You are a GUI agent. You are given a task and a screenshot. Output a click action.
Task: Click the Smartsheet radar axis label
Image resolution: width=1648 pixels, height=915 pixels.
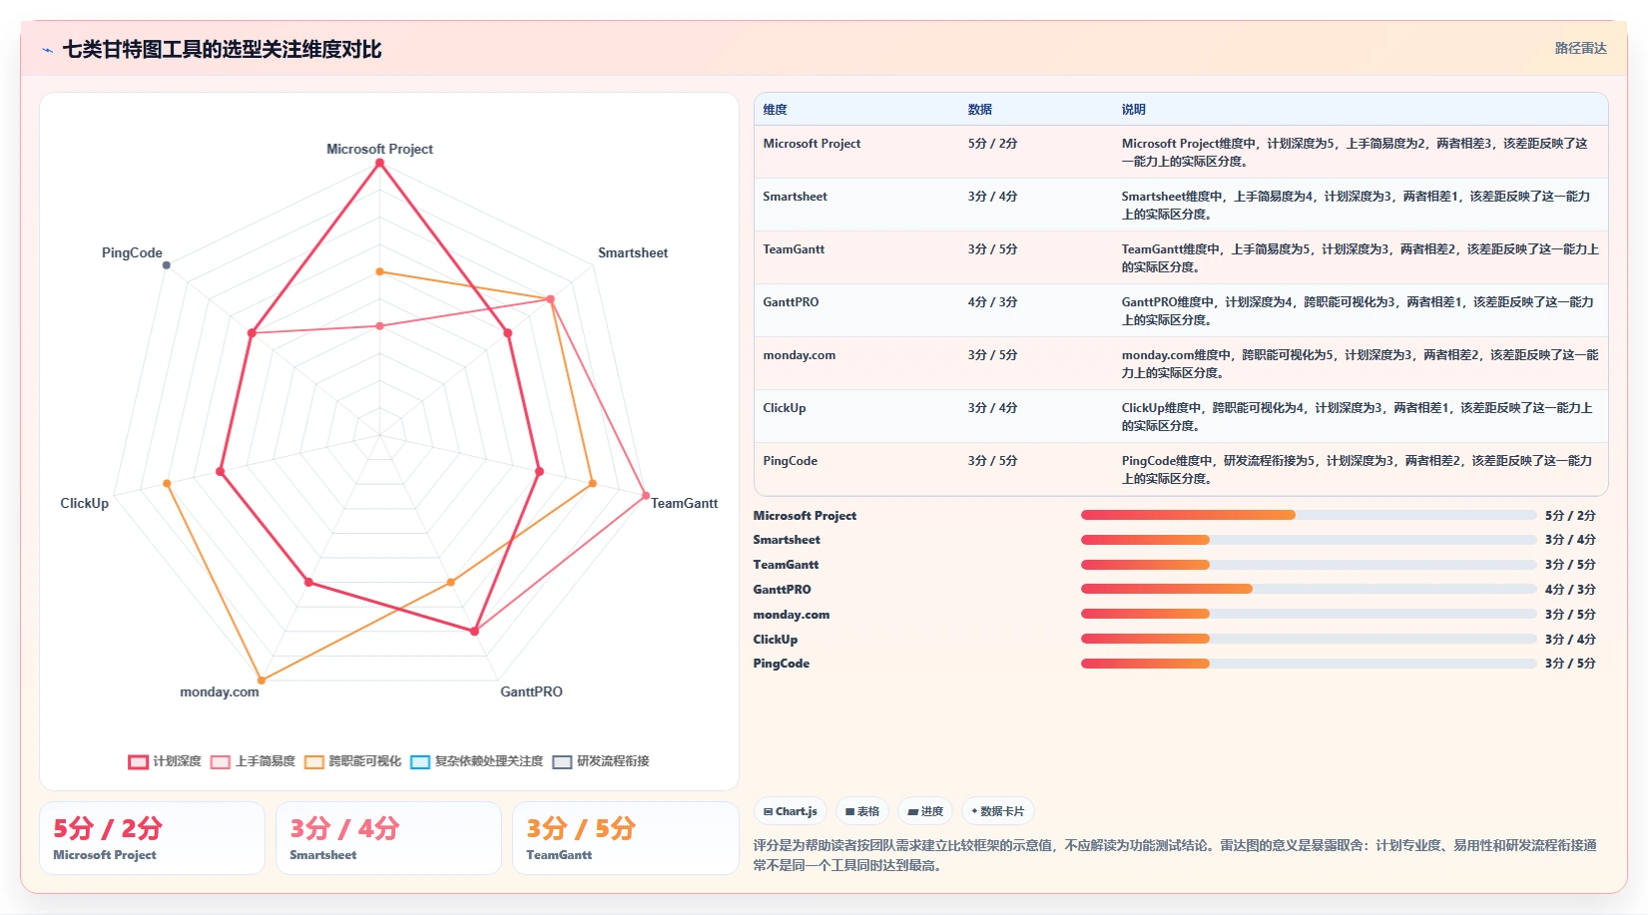633,252
